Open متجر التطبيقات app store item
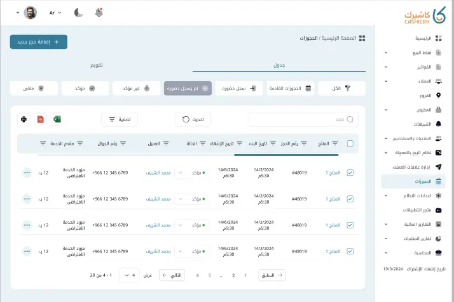The height and width of the screenshot is (302, 454). pyautogui.click(x=422, y=210)
